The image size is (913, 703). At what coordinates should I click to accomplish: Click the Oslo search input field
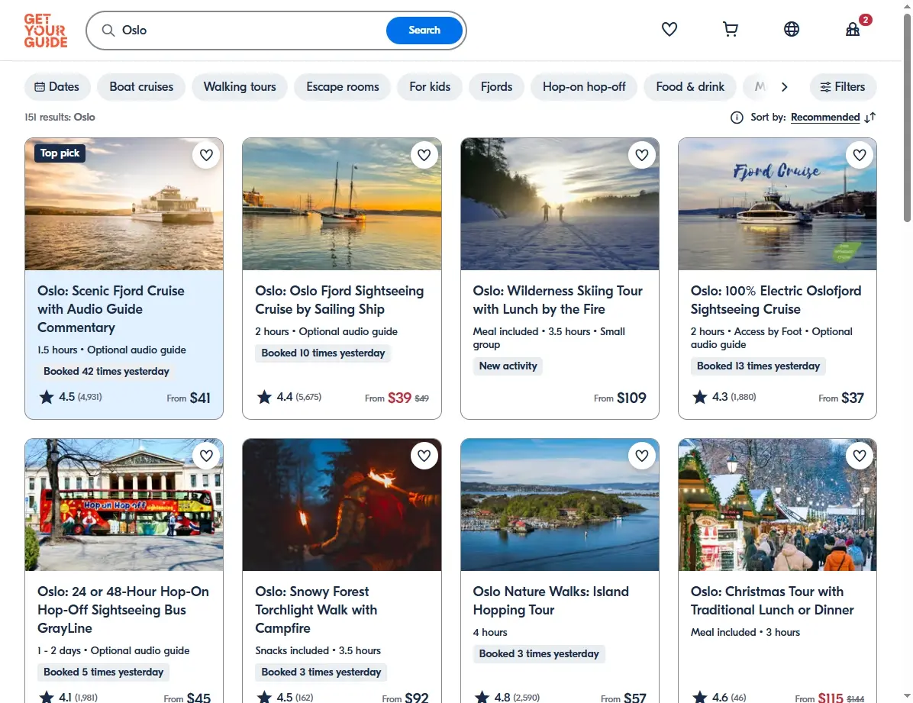click(x=250, y=31)
